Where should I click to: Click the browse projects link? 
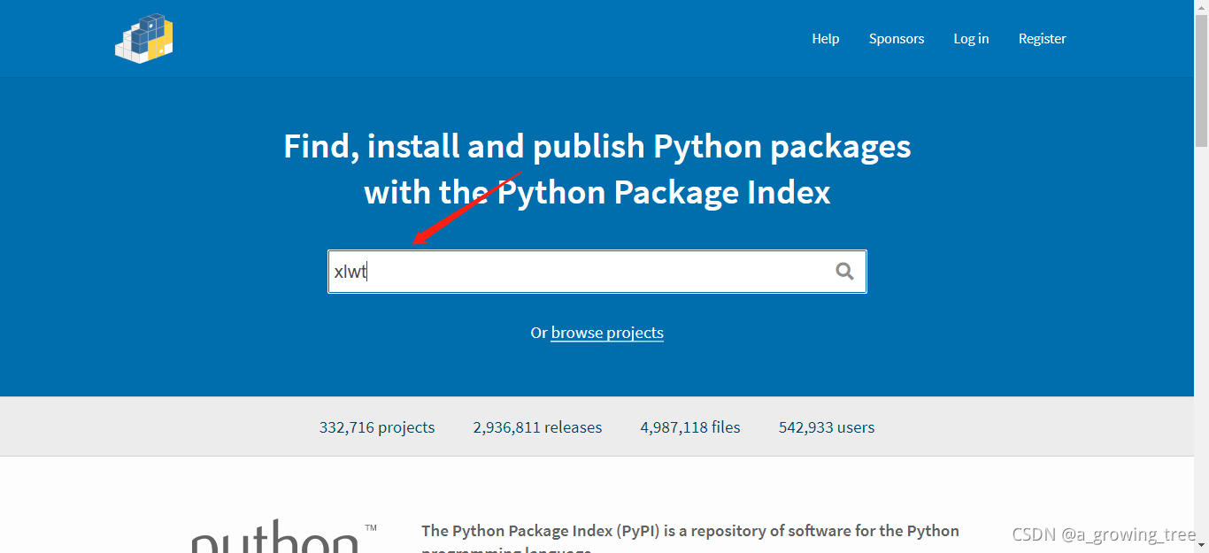(x=607, y=333)
